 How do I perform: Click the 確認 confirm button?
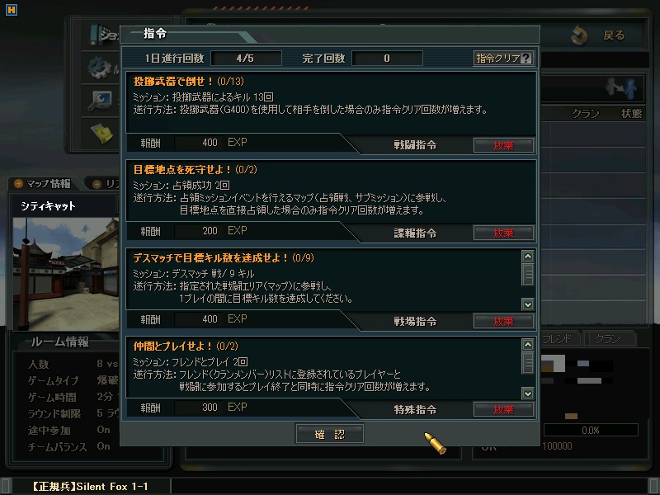point(329,434)
